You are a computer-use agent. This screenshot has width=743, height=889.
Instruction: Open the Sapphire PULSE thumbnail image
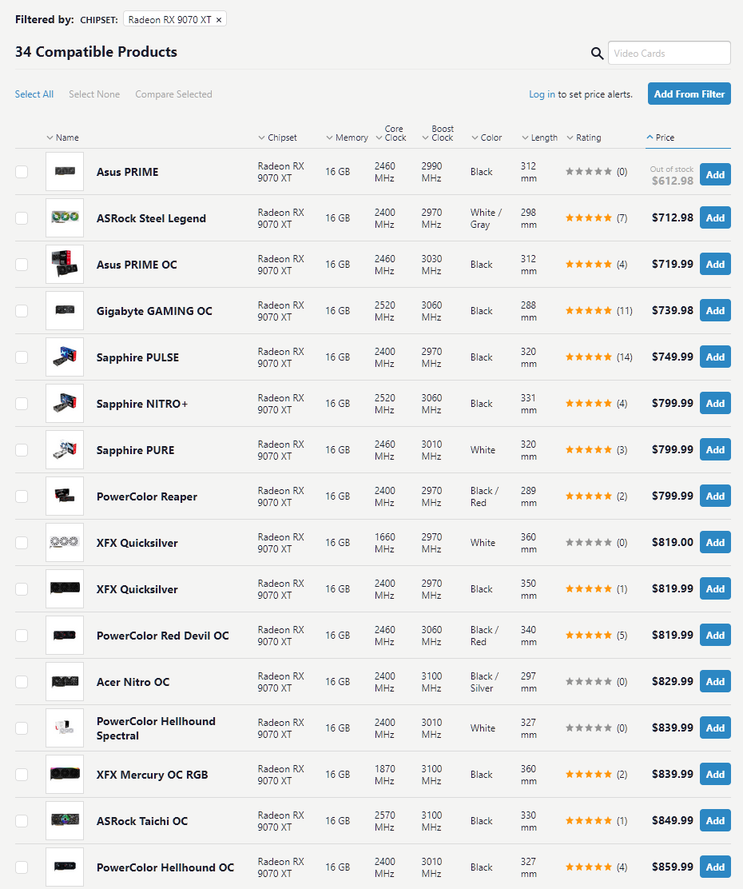(x=65, y=357)
